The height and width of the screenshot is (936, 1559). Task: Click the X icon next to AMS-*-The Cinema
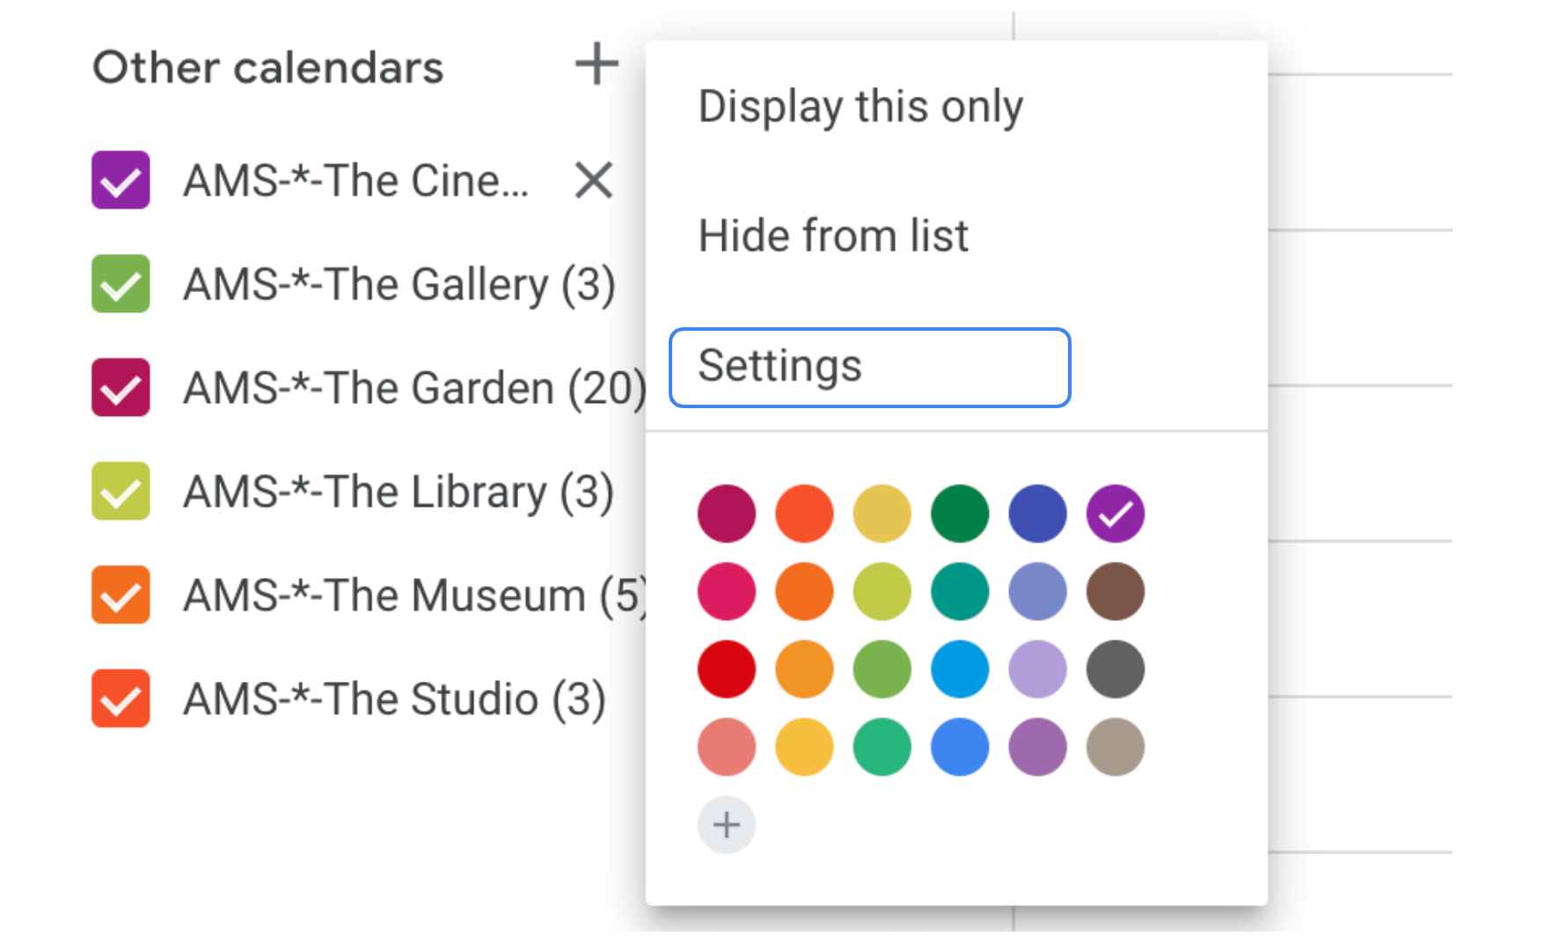pos(594,181)
